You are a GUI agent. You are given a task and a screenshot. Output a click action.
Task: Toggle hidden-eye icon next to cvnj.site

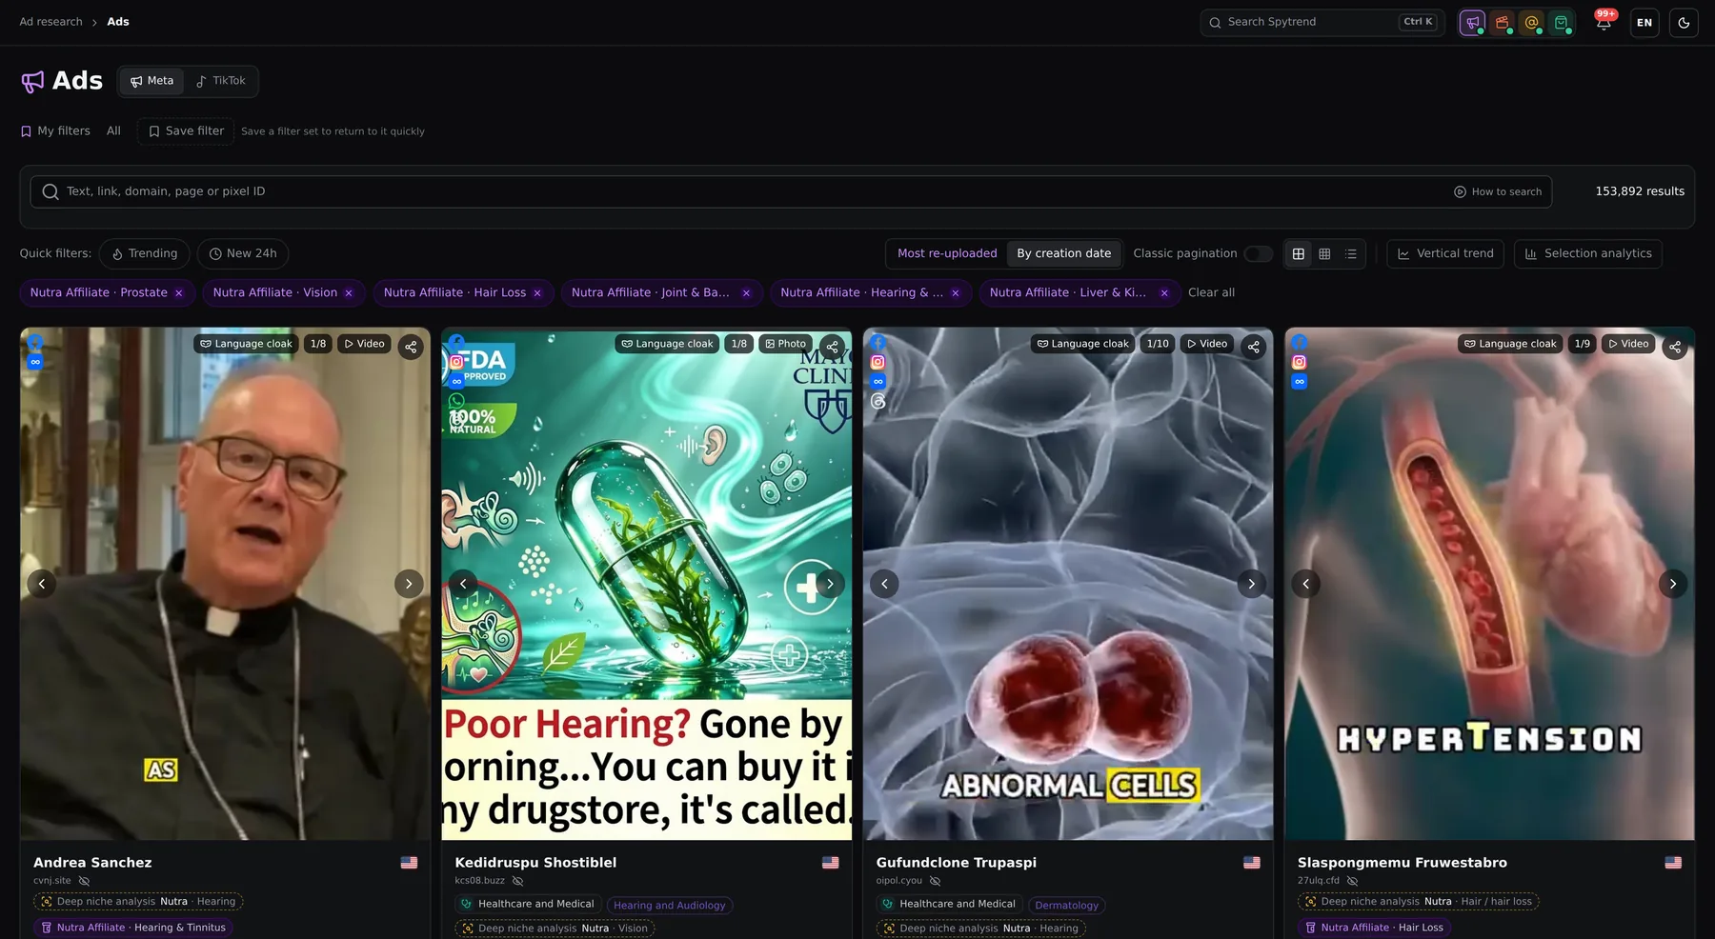pyautogui.click(x=84, y=881)
